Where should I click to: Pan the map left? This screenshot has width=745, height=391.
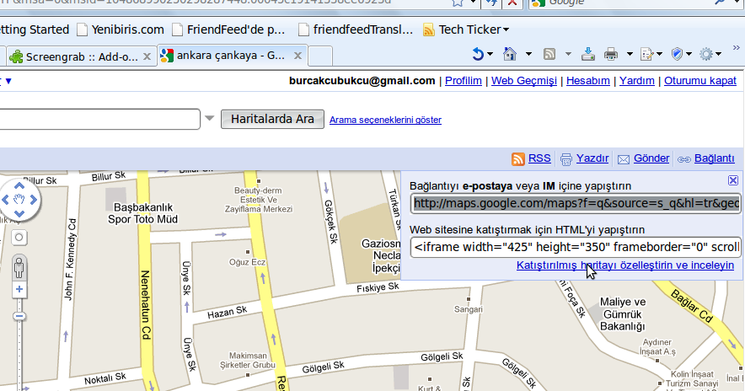(5, 200)
